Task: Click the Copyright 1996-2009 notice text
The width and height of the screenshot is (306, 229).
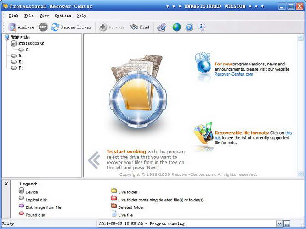Action: tap(188, 174)
